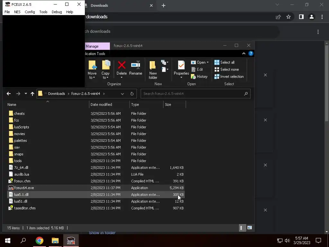This screenshot has width=329, height=247.
Task: Go forward in File Explorer
Action: click(18, 94)
